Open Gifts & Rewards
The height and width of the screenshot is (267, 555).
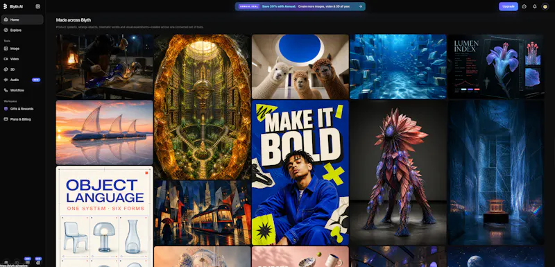(22, 109)
